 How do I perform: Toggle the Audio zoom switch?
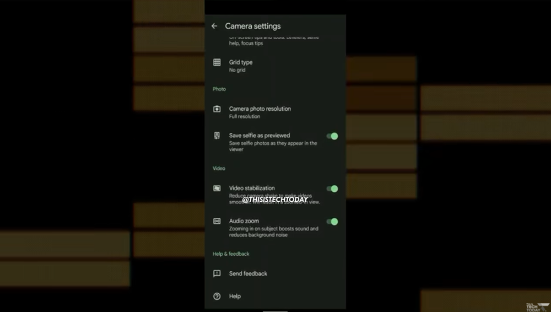[x=332, y=222]
